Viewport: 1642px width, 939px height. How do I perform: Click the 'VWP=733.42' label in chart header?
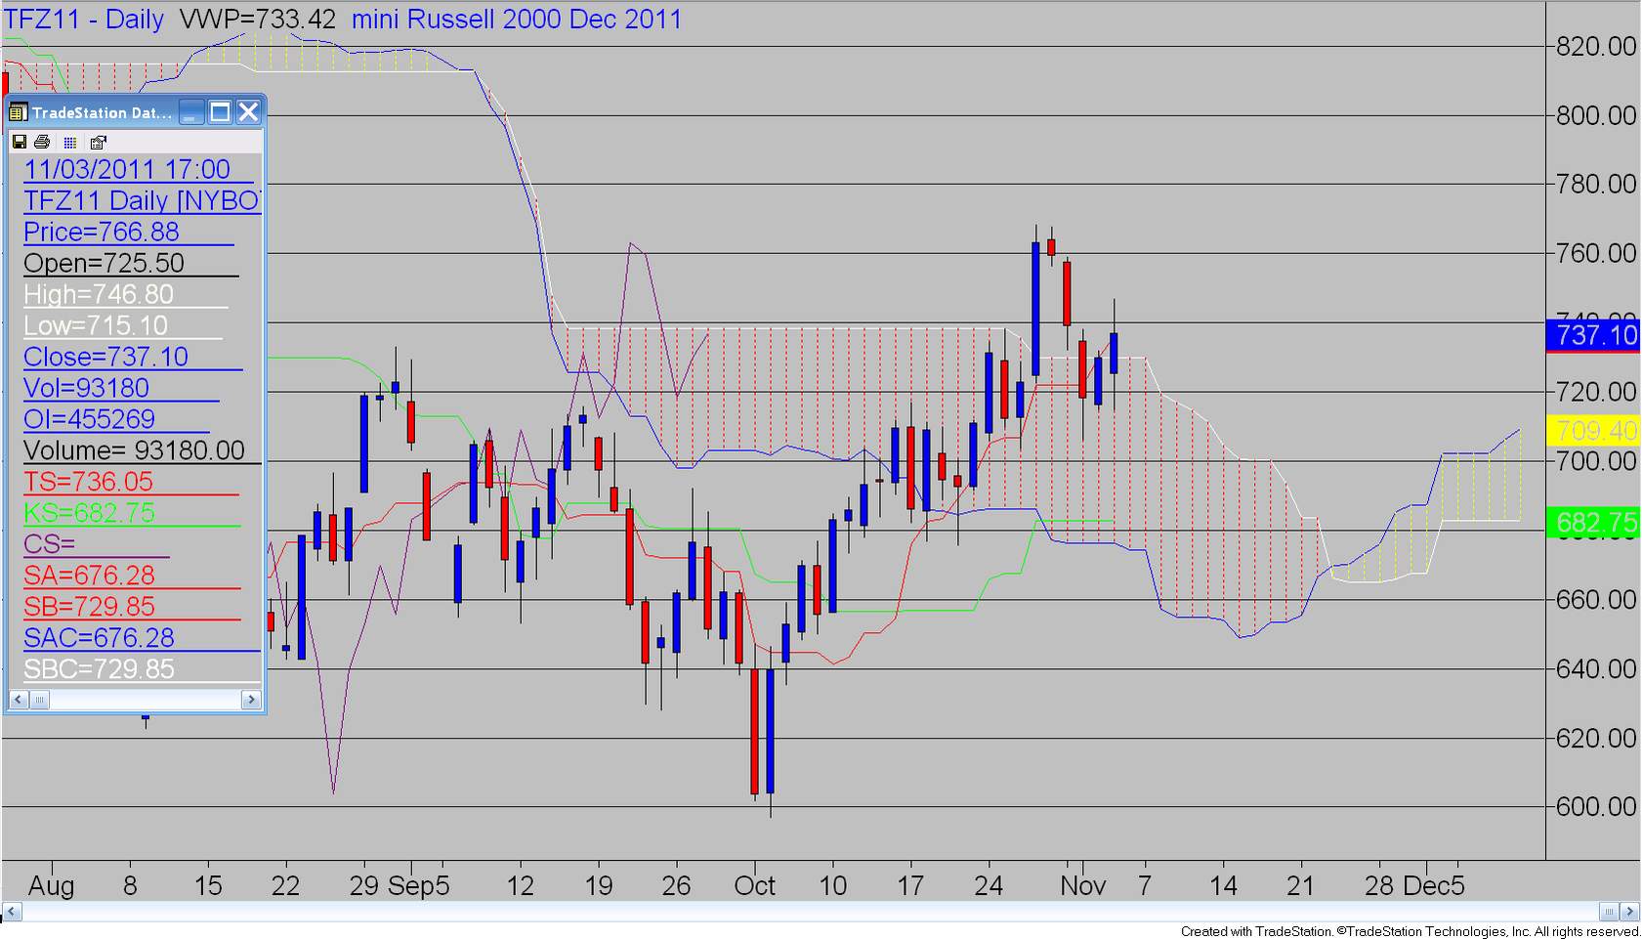pyautogui.click(x=258, y=20)
